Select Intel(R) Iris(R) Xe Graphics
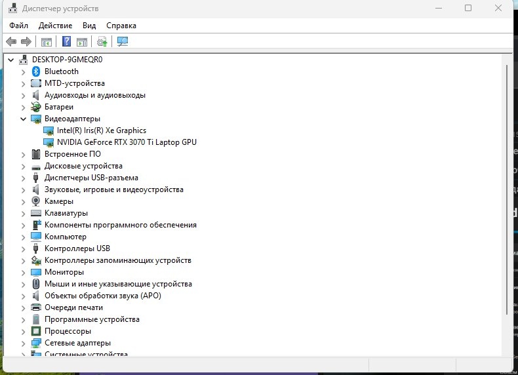 click(x=102, y=130)
